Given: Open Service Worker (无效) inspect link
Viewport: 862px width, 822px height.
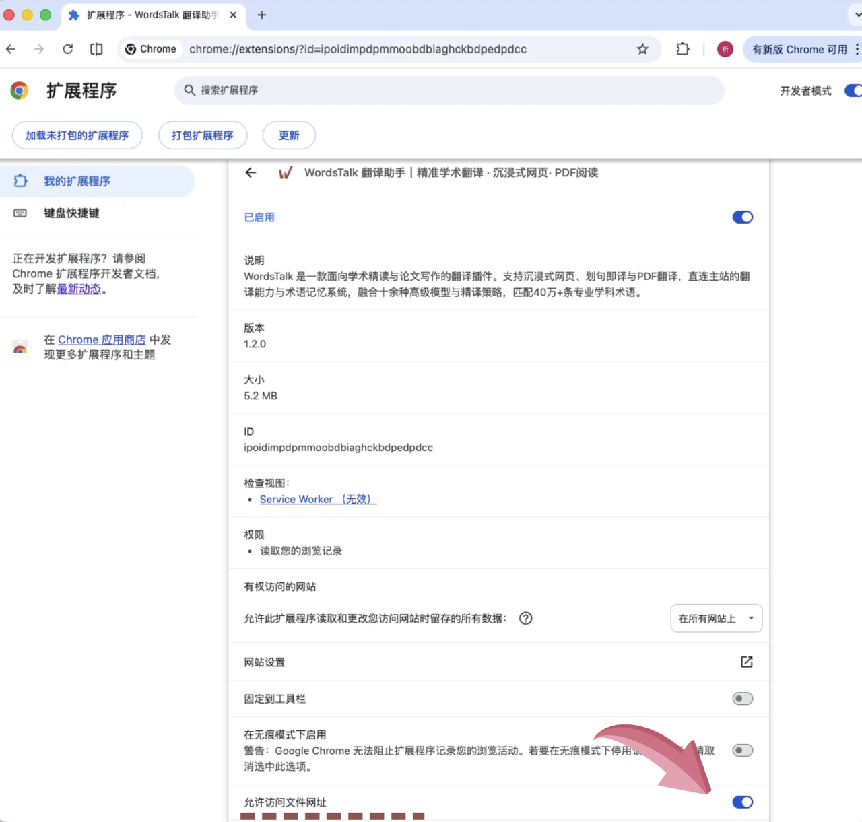Looking at the screenshot, I should coord(318,500).
